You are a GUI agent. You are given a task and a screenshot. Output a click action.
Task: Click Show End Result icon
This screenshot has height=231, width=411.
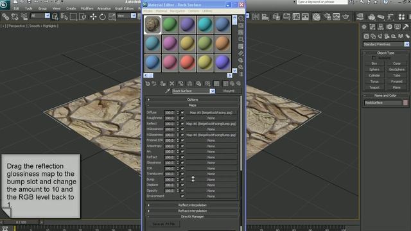[225, 83]
